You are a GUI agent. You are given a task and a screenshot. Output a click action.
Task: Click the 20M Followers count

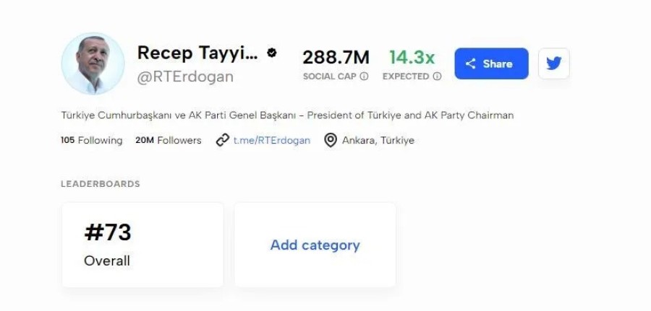[x=168, y=140]
